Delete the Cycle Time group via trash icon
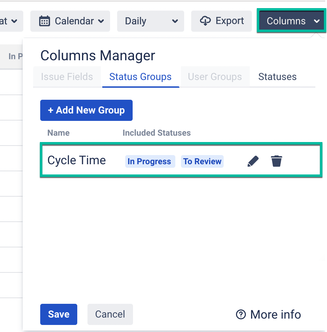The image size is (327, 332). coord(277,161)
